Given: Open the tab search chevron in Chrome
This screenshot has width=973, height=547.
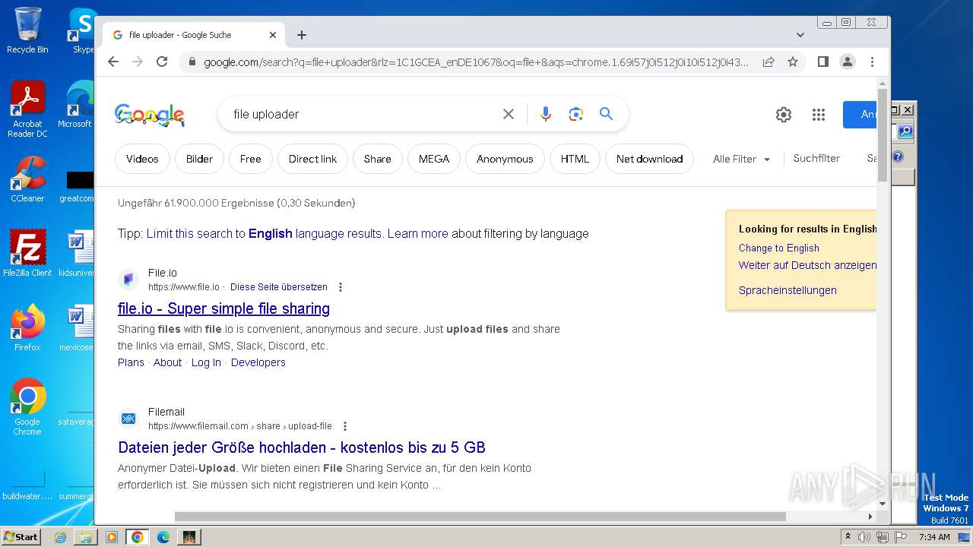Looking at the screenshot, I should point(800,35).
